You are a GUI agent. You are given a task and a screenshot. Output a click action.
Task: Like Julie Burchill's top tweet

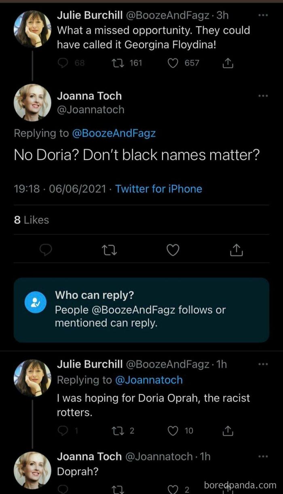[173, 63]
